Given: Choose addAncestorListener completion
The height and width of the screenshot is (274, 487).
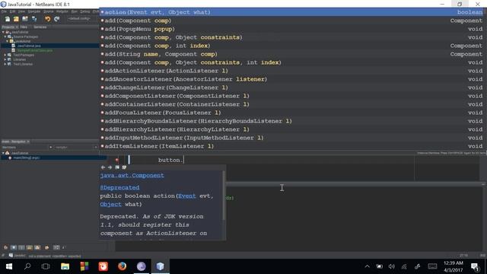Looking at the screenshot, I should pyautogui.click(x=291, y=79).
